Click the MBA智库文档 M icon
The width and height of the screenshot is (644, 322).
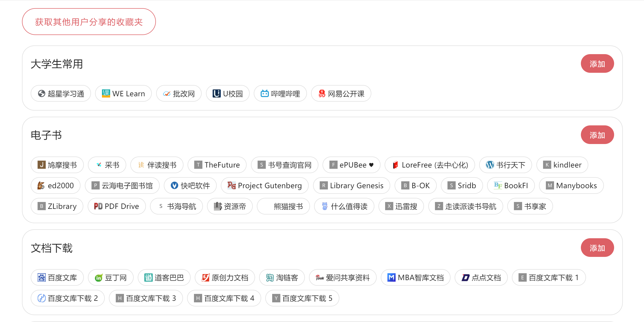(391, 278)
